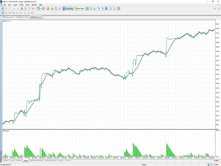Switch to the H1 timeframe
The image size is (221, 166).
pyautogui.click(x=17, y=12)
